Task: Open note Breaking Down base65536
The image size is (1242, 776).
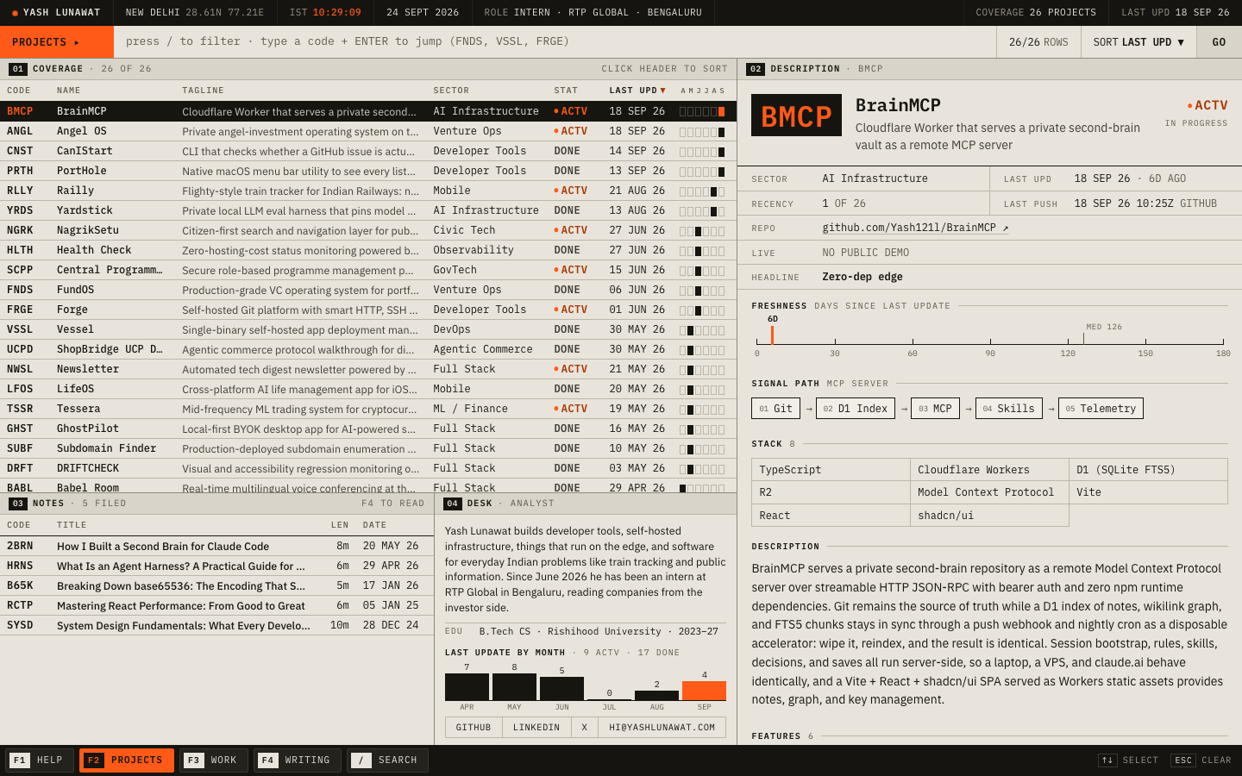Action: [216, 585]
